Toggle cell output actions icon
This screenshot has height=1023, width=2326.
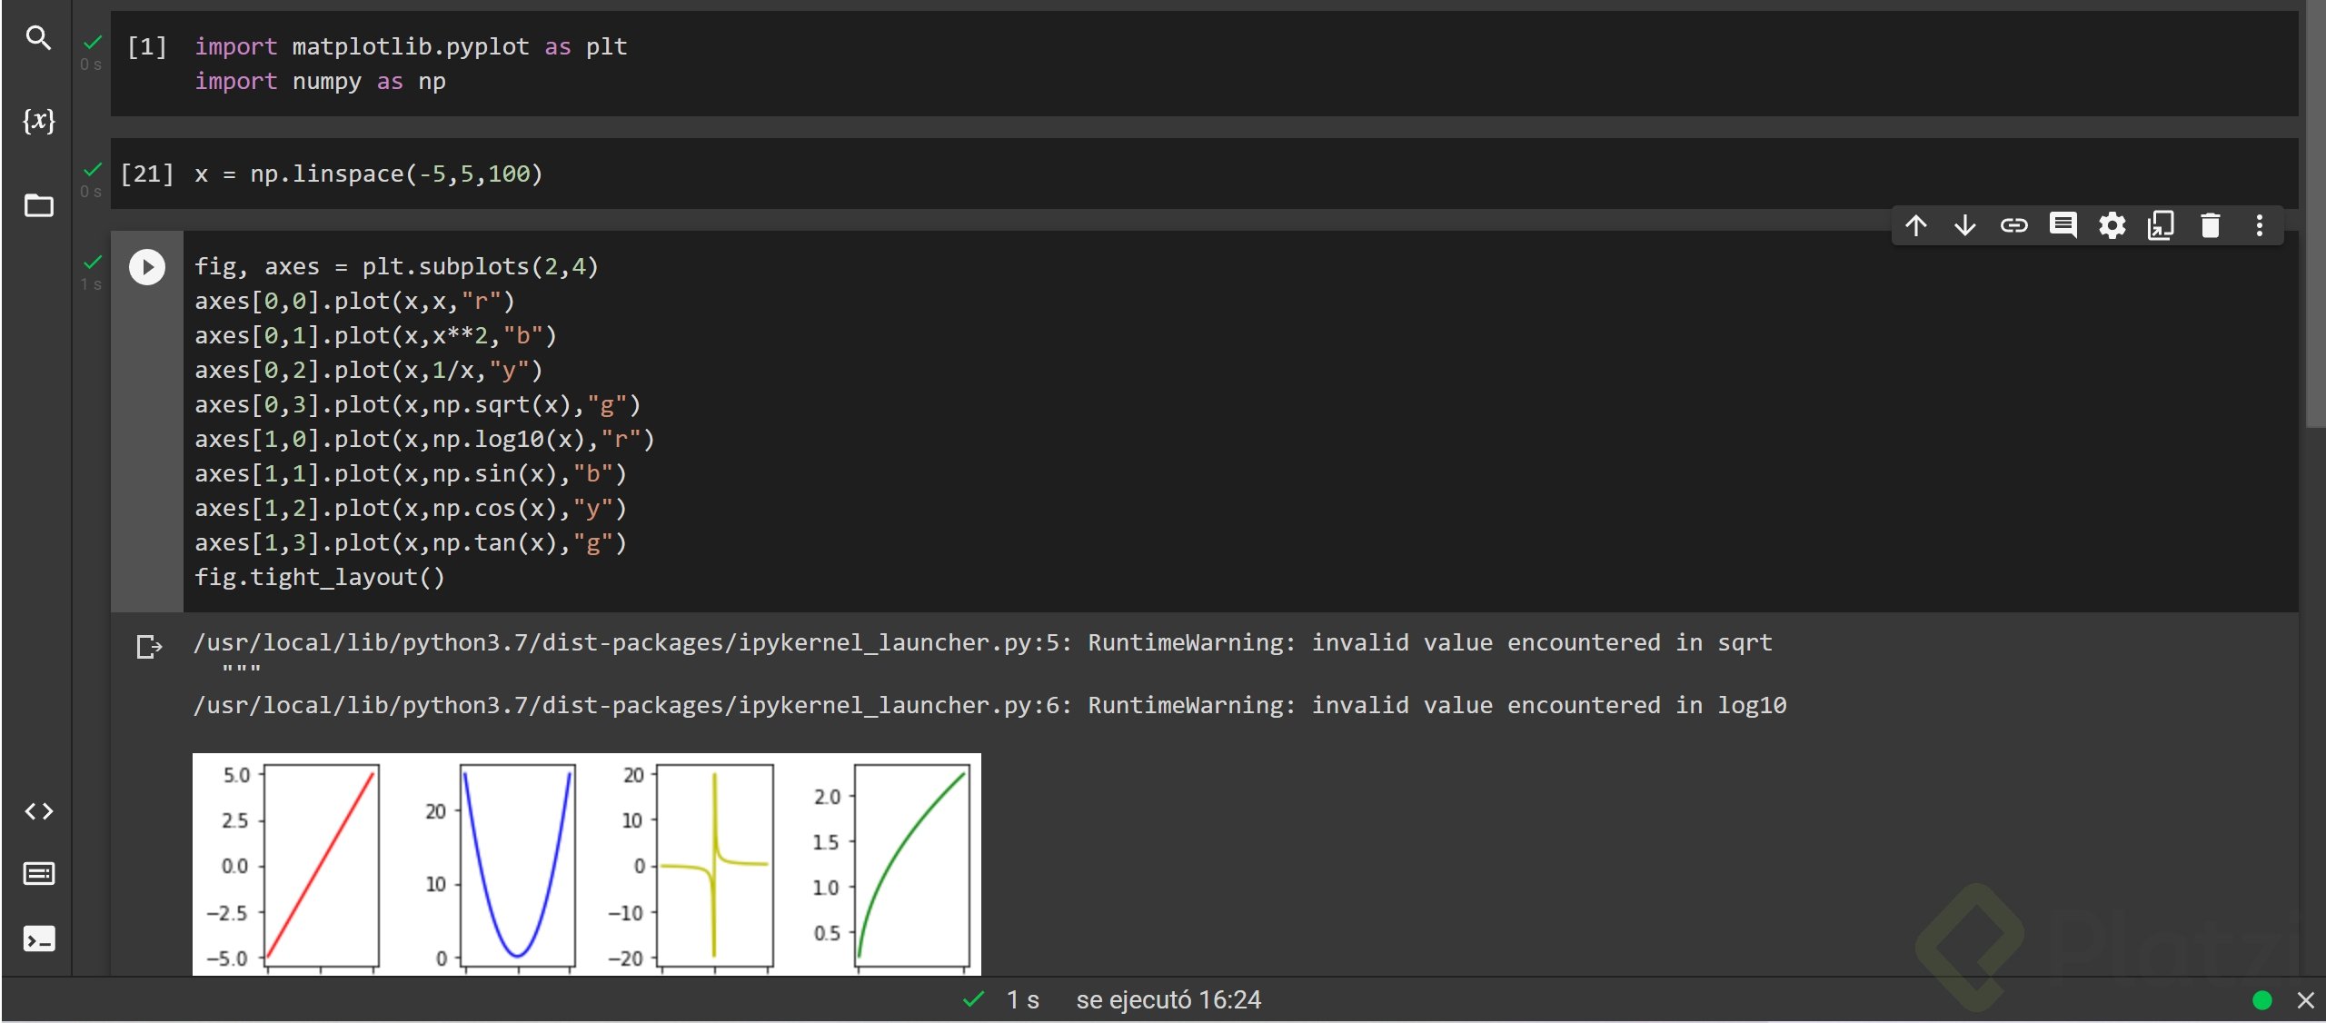[x=148, y=647]
